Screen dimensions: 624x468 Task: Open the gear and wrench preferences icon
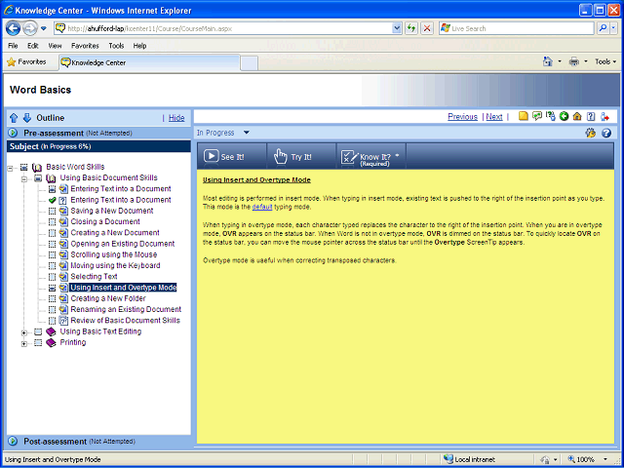pos(591,133)
